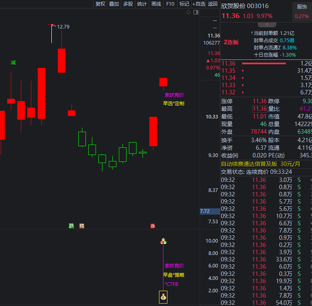This screenshot has height=306, width=312.
Task: Click the red 涨 marker icon
Action: click(x=153, y=226)
